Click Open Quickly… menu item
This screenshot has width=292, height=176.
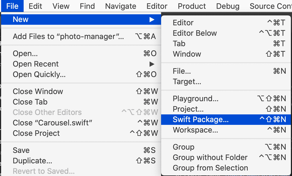pos(81,74)
